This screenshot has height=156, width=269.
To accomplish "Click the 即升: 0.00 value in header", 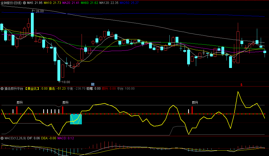I will point(109,89).
